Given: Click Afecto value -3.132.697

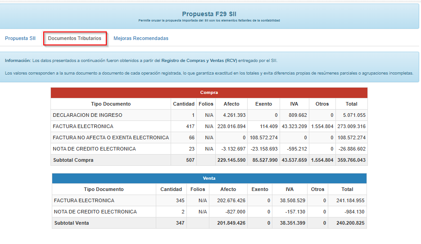Looking at the screenshot, I should [x=233, y=149].
